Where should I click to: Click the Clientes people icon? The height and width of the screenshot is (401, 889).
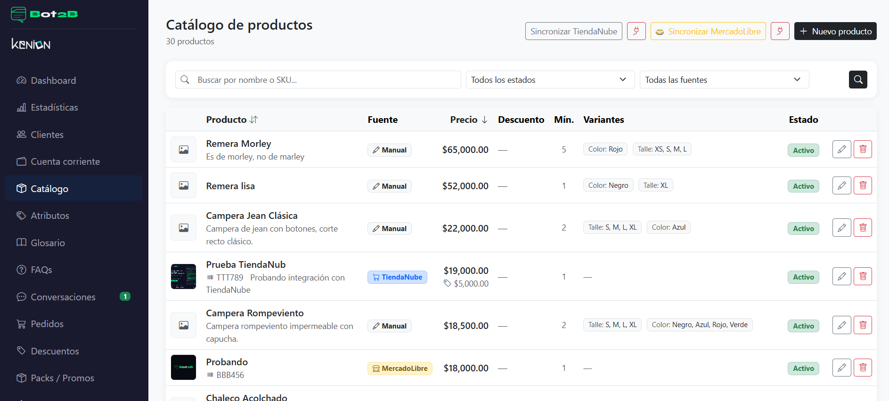21,134
